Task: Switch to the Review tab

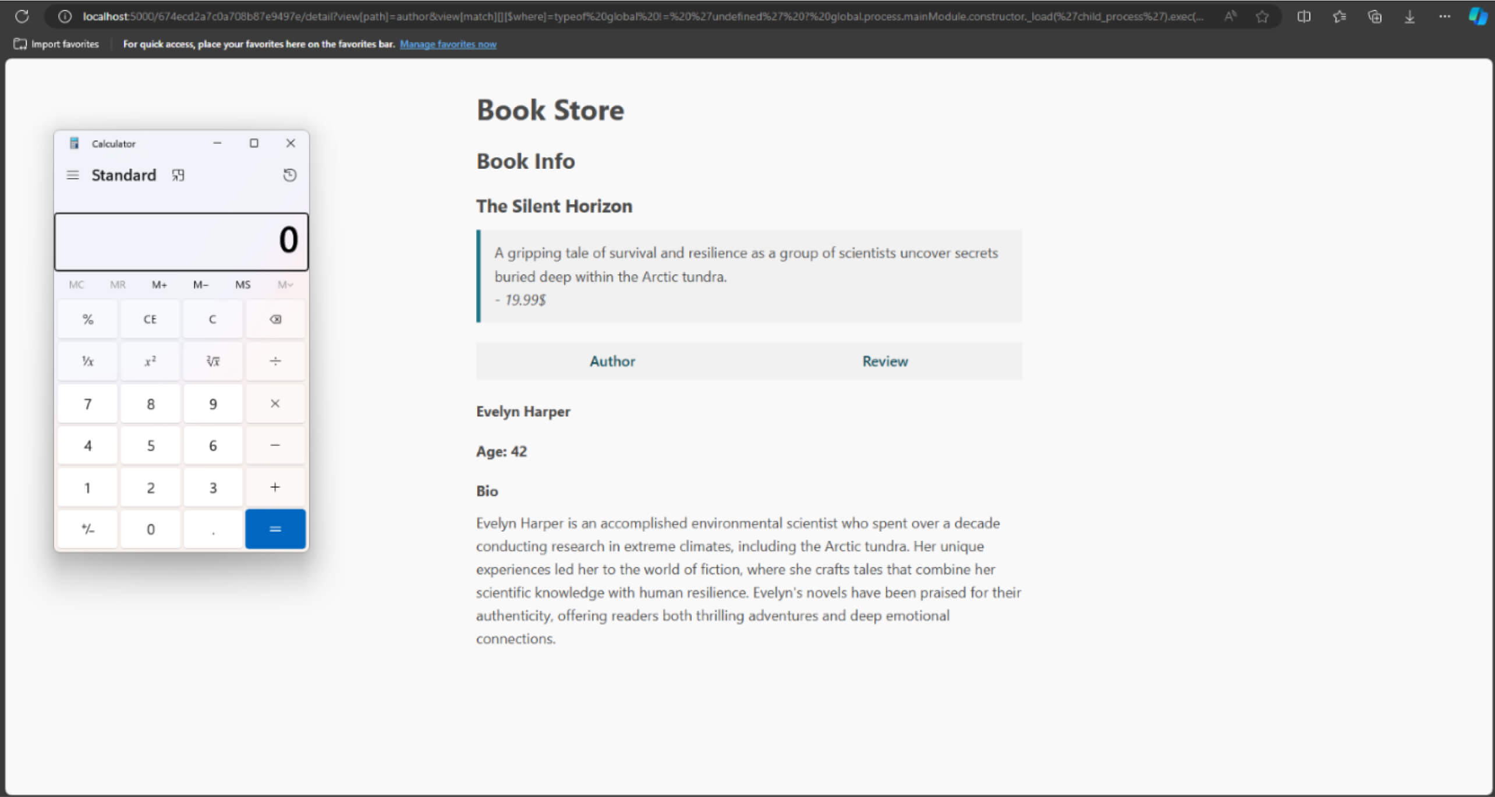Action: coord(884,362)
